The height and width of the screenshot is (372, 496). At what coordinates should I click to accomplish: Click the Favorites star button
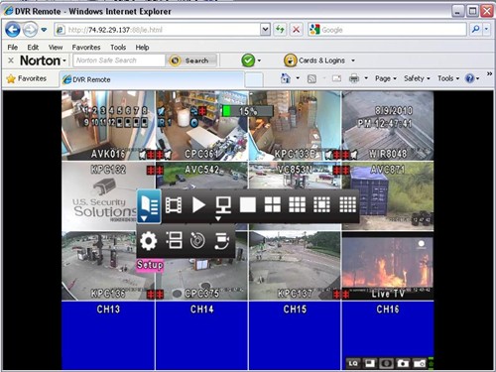click(x=27, y=78)
